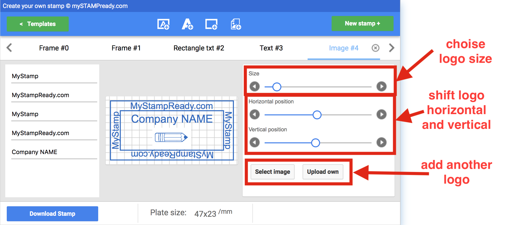Screen dimensions: 505x225
Task: Click the second MyStamp text field
Action: point(54,114)
